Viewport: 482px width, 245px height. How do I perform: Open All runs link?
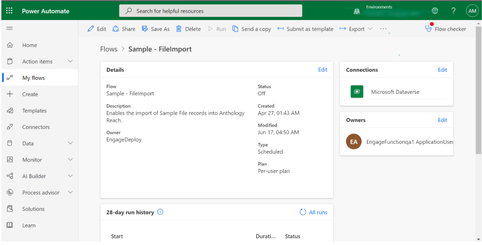(318, 212)
